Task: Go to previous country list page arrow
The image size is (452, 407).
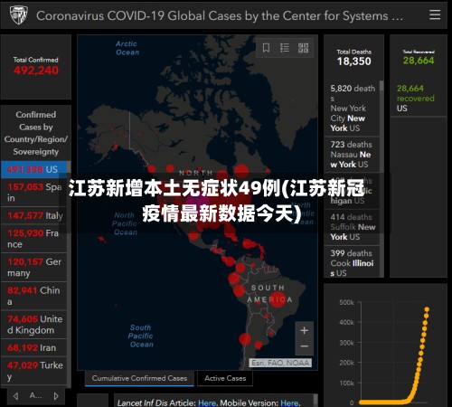Action: coord(16,396)
